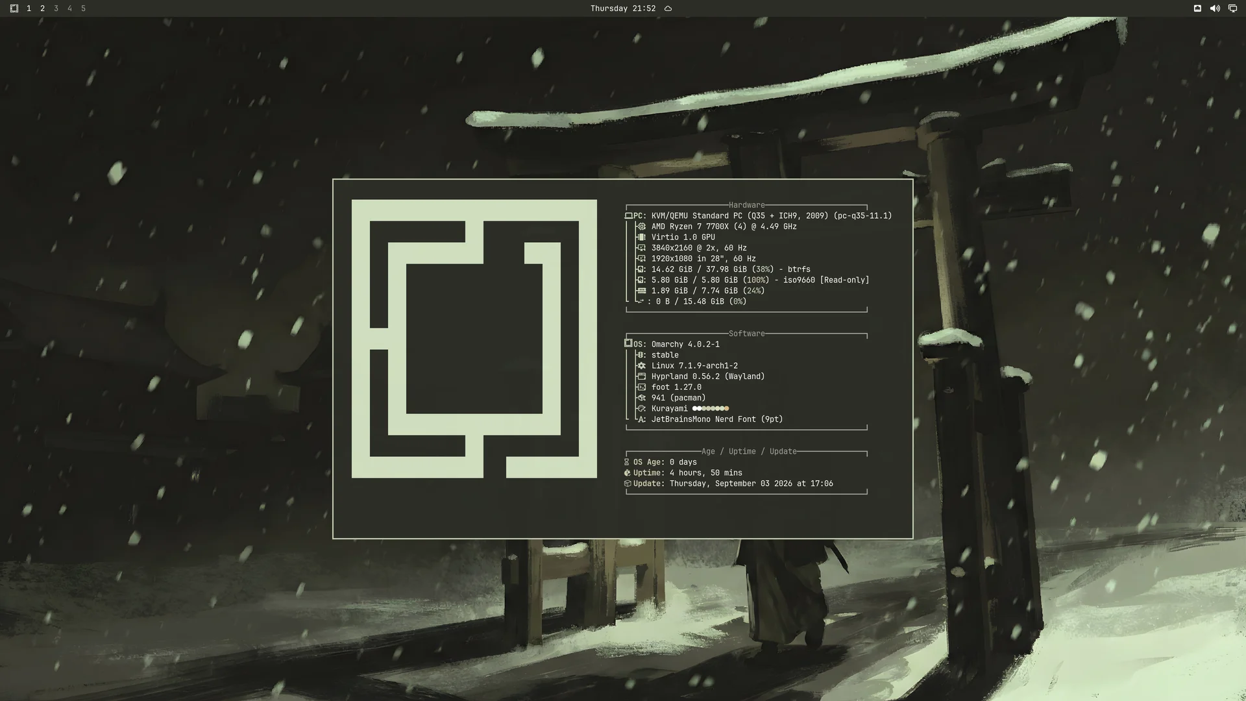This screenshot has width=1246, height=701.
Task: Switch to workspace 1
Action: tap(29, 8)
